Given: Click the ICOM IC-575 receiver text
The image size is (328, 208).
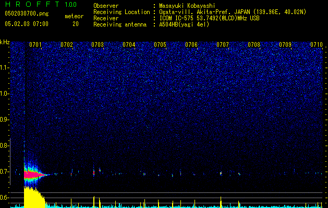Looking at the screenshot, I should tap(209, 18).
